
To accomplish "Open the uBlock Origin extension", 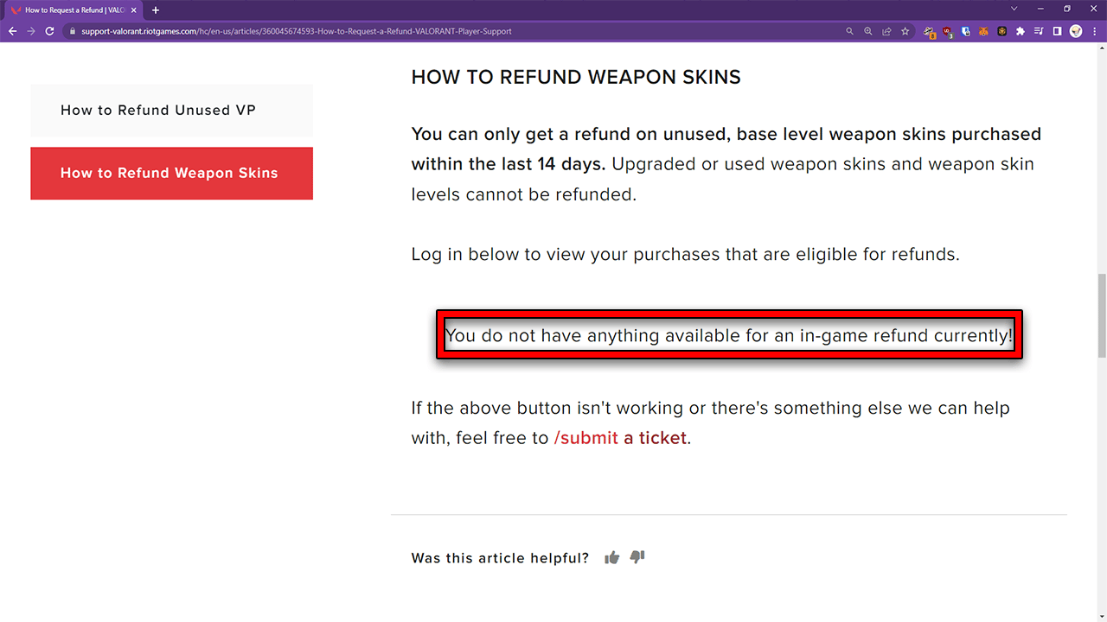I will pyautogui.click(x=948, y=32).
